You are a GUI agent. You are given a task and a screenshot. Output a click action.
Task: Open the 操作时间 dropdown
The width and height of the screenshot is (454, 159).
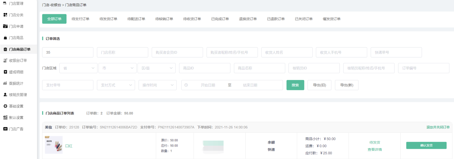(157, 85)
